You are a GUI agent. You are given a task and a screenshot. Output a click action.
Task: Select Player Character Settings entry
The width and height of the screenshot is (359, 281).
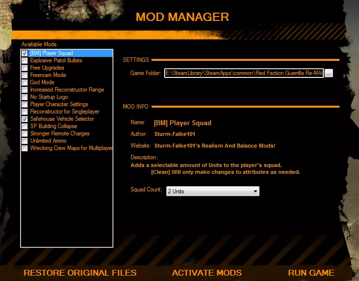(59, 104)
